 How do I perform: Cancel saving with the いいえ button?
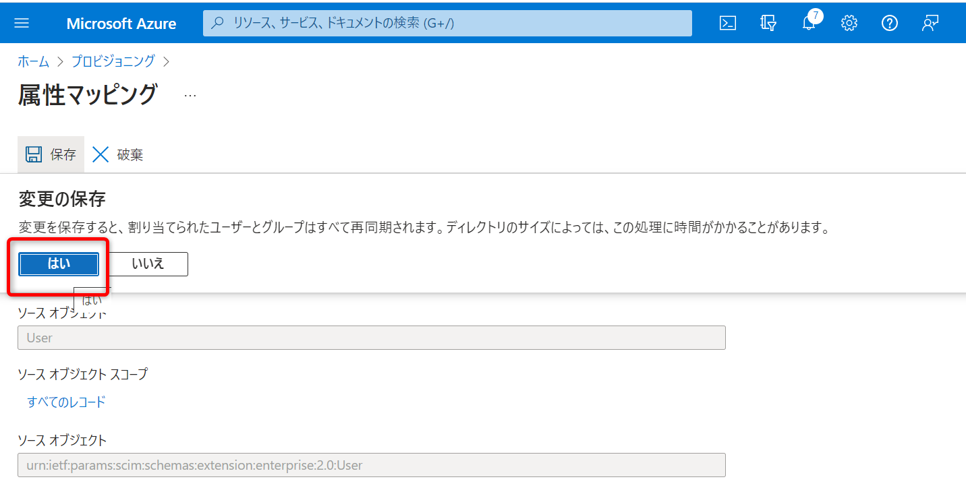[148, 264]
